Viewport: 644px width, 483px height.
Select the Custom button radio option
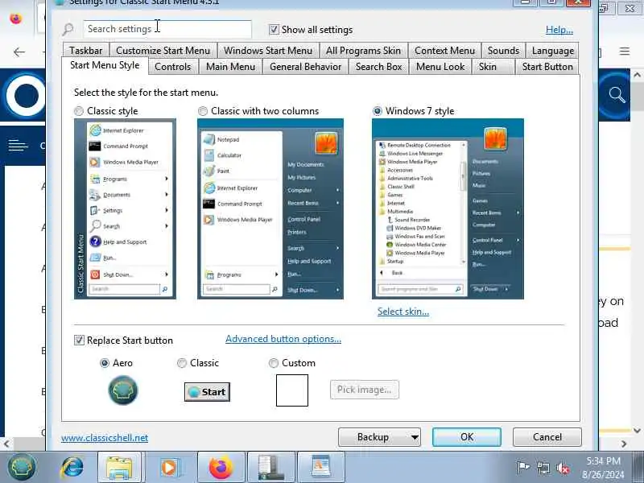[x=273, y=363]
